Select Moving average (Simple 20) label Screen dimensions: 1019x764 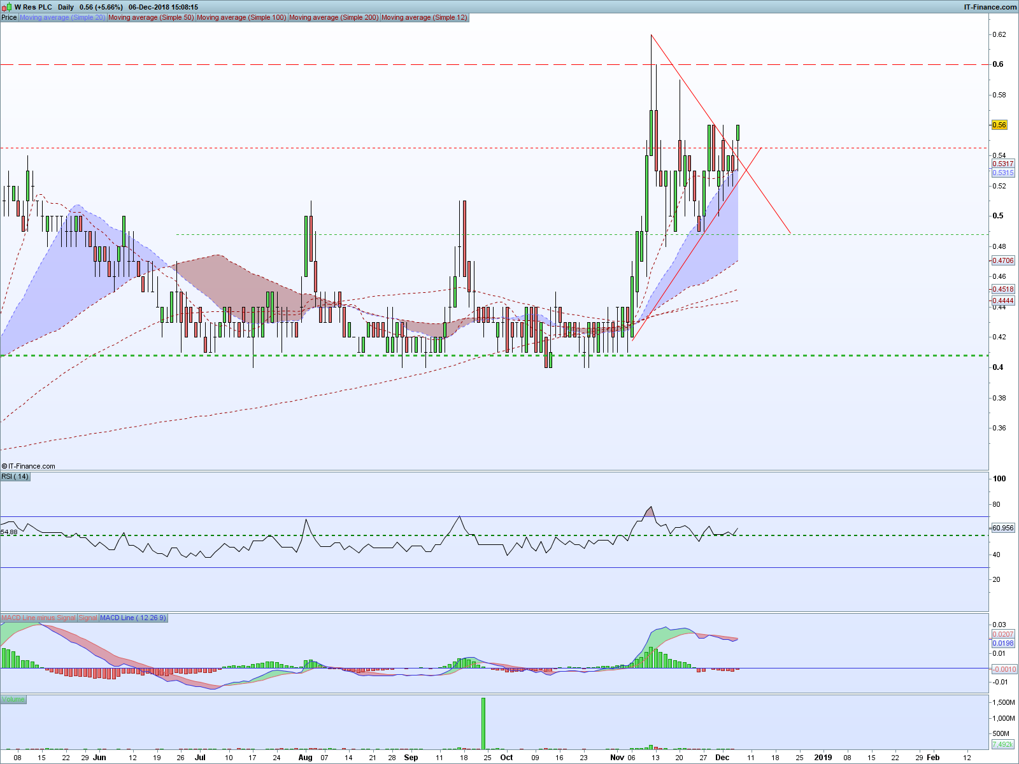tap(62, 17)
